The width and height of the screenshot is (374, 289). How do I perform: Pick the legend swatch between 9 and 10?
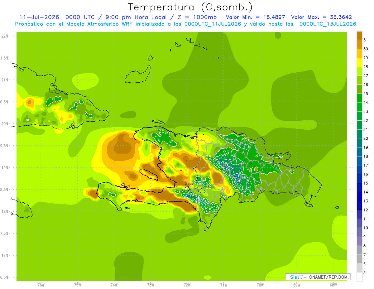359,232
